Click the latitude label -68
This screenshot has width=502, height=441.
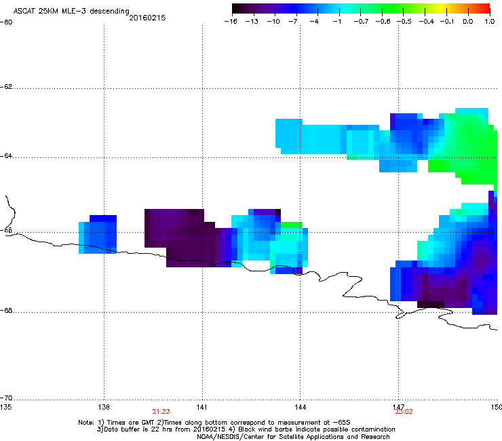[6, 311]
